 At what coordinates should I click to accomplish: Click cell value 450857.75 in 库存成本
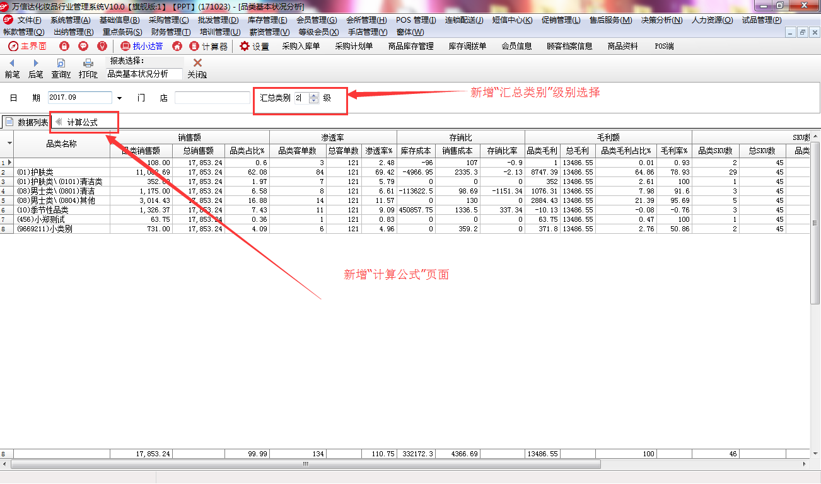(416, 210)
